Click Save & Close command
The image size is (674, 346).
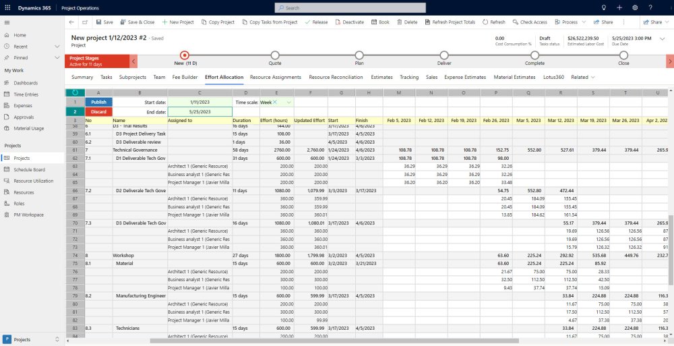click(x=137, y=22)
